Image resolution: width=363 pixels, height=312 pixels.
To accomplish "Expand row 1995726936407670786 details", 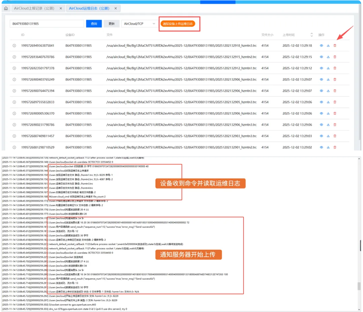I will point(15,57).
